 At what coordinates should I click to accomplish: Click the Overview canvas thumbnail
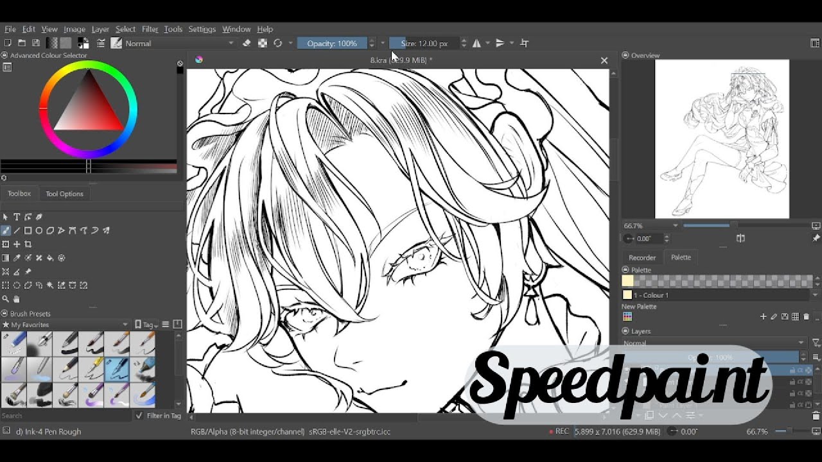[722, 139]
